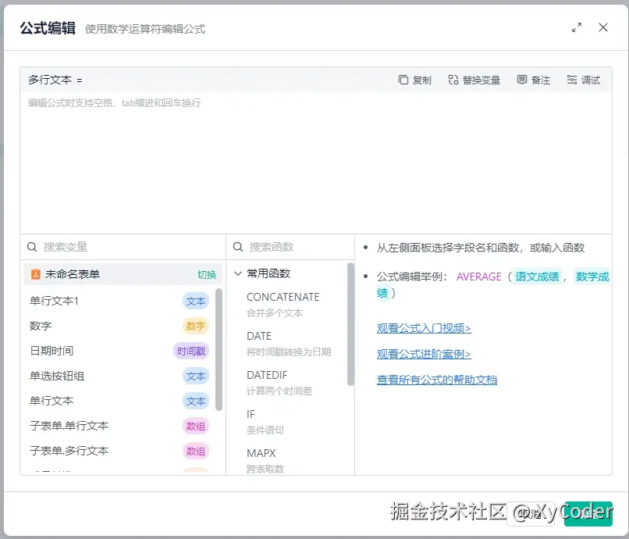Insert the DATE function
The image size is (629, 539).
289,344
